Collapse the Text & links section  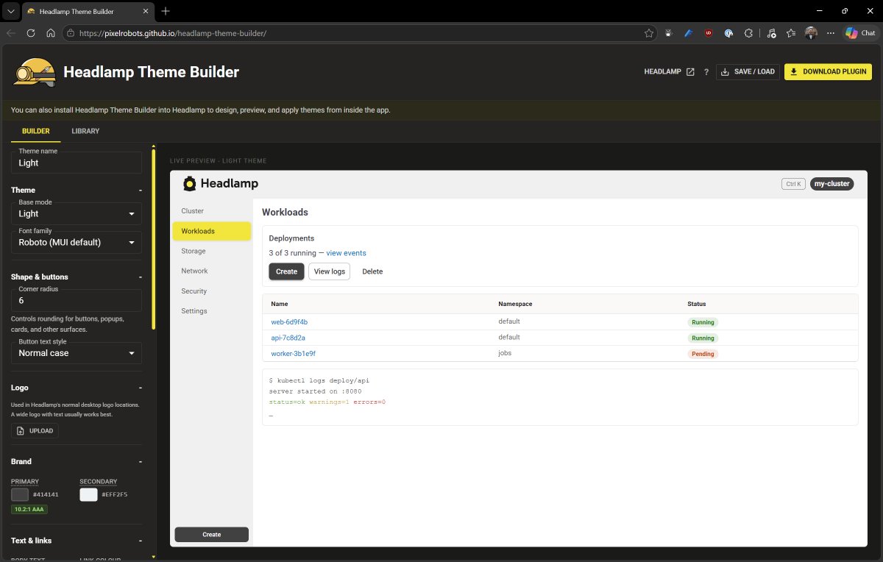pyautogui.click(x=140, y=541)
